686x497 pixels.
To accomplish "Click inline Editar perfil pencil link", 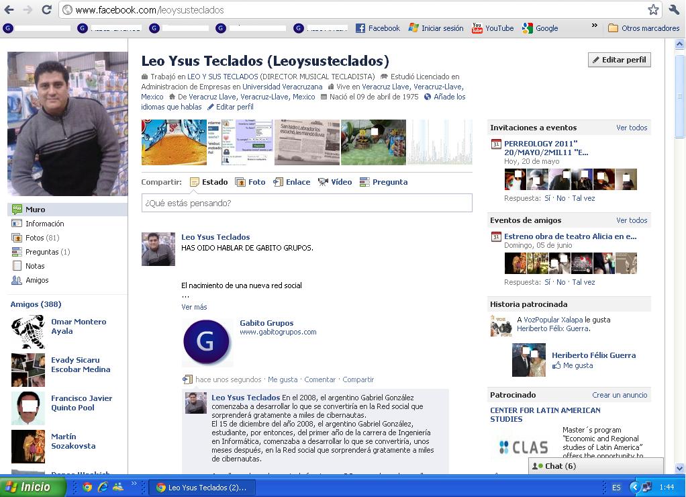I will click(230, 107).
